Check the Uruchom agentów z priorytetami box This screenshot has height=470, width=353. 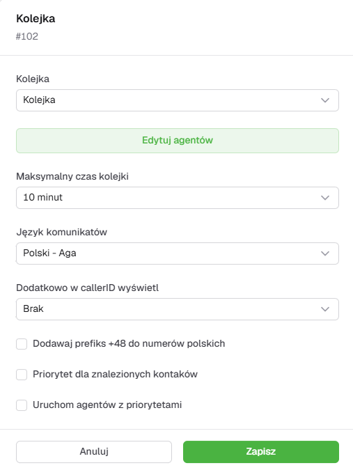[x=22, y=405]
